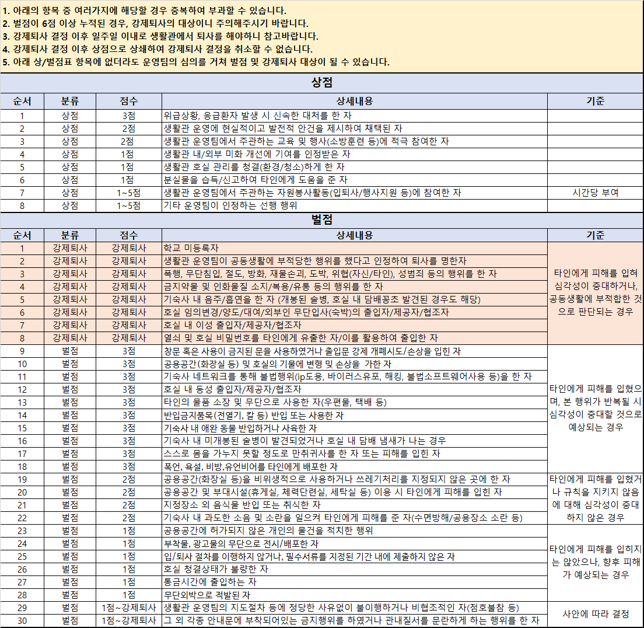Click cell '기타 운영팀이 인정하는 선행 행위'
This screenshot has height=628, width=644.
pos(355,205)
